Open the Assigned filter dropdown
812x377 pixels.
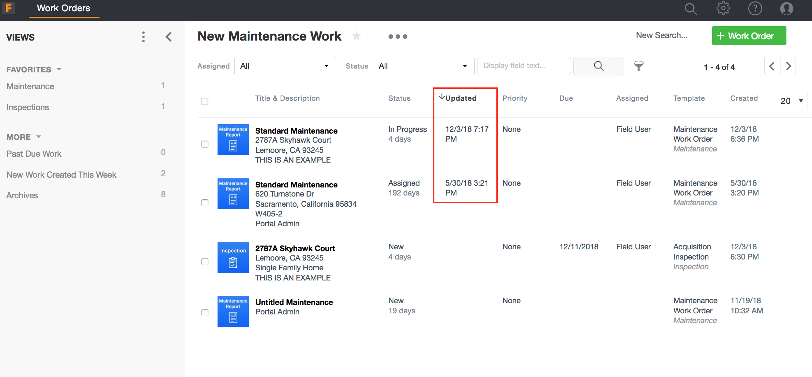(285, 66)
